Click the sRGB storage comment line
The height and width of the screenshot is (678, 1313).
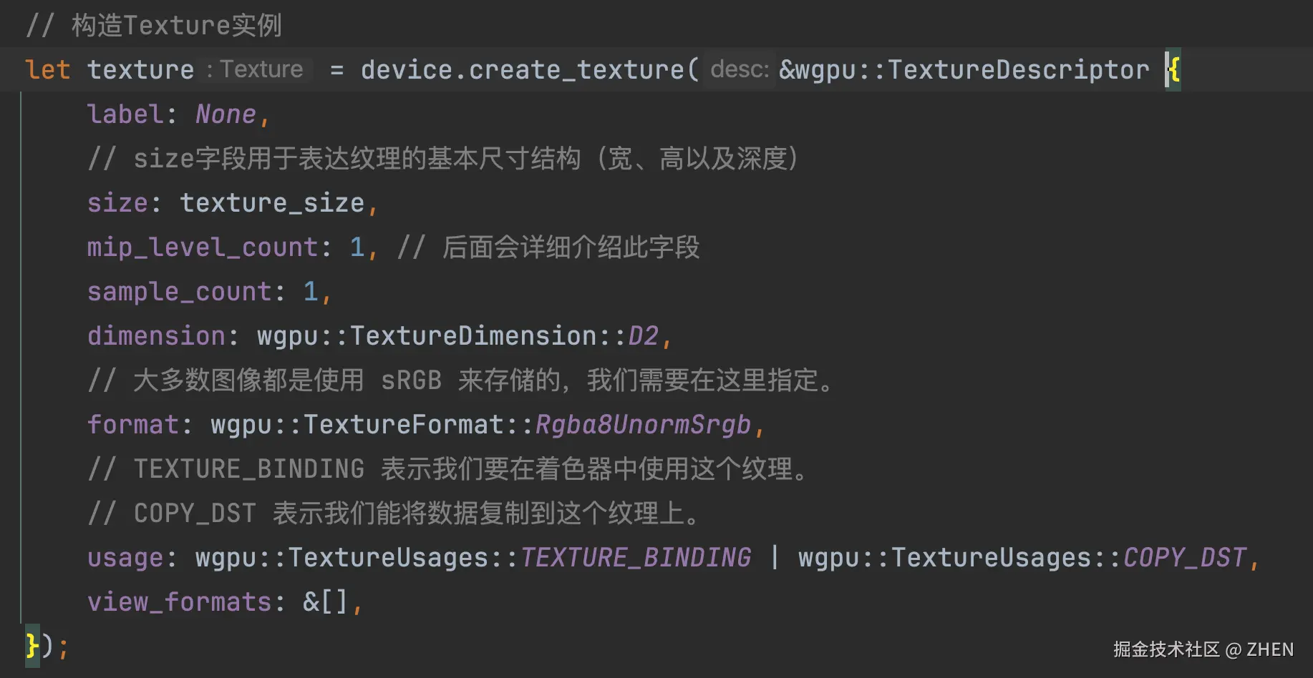(x=460, y=380)
